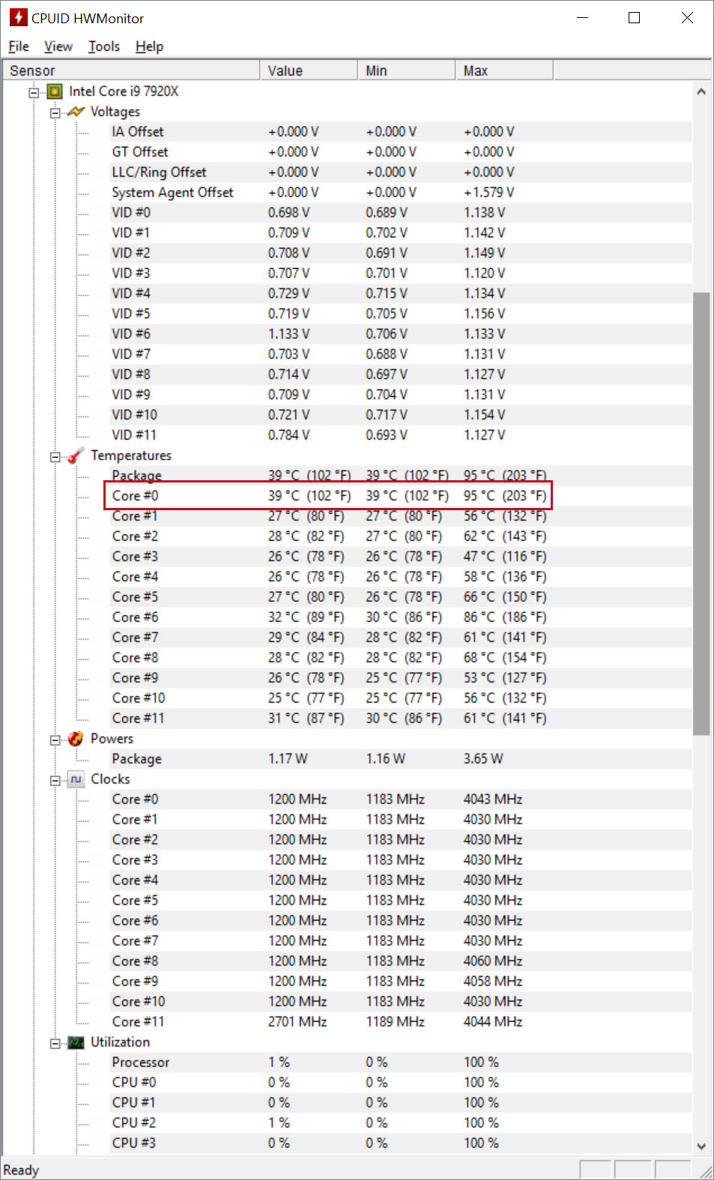This screenshot has width=714, height=1180.
Task: Click the Ready status bar text
Action: click(x=21, y=1170)
